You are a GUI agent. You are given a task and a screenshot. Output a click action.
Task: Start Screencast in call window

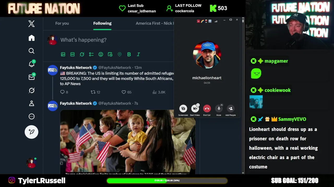point(183,109)
